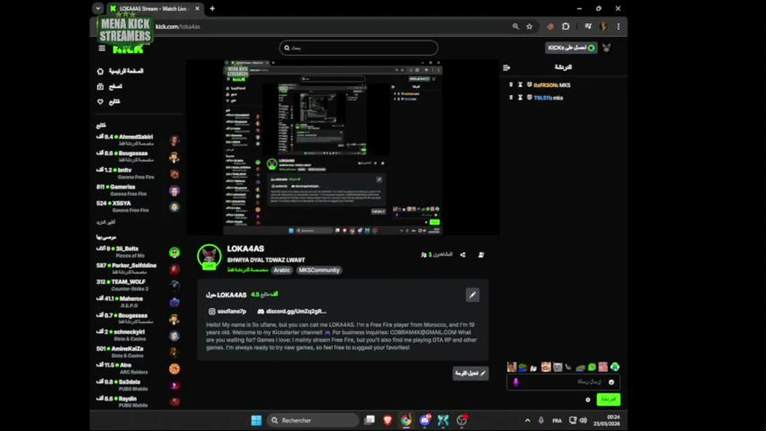Open the home page sidebar item
The width and height of the screenshot is (766, 431).
(x=120, y=71)
